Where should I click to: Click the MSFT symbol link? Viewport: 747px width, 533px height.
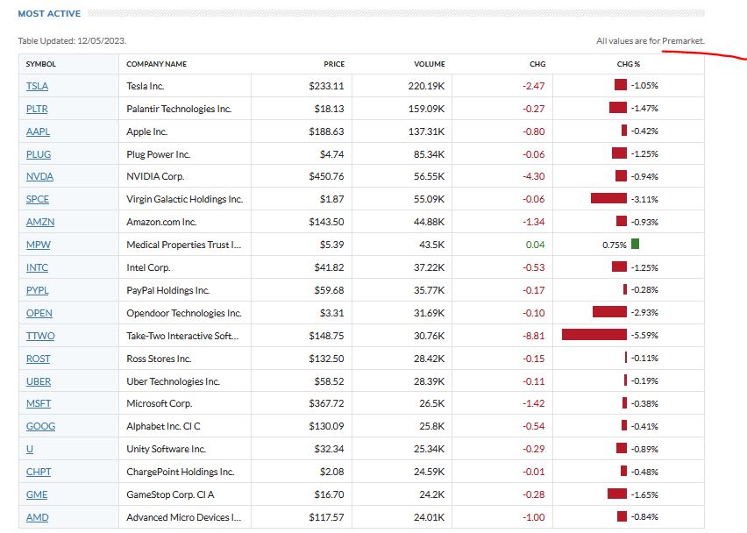pyautogui.click(x=39, y=404)
